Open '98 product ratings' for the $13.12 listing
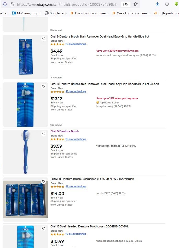Image resolution: width=179 pixels, height=248 pixels. click(76, 91)
